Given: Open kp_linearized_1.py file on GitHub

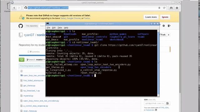Looking at the screenshot, I should 32,91.
